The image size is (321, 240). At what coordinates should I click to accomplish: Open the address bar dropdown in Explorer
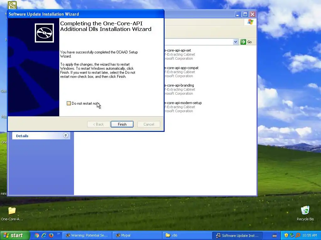tap(235, 42)
